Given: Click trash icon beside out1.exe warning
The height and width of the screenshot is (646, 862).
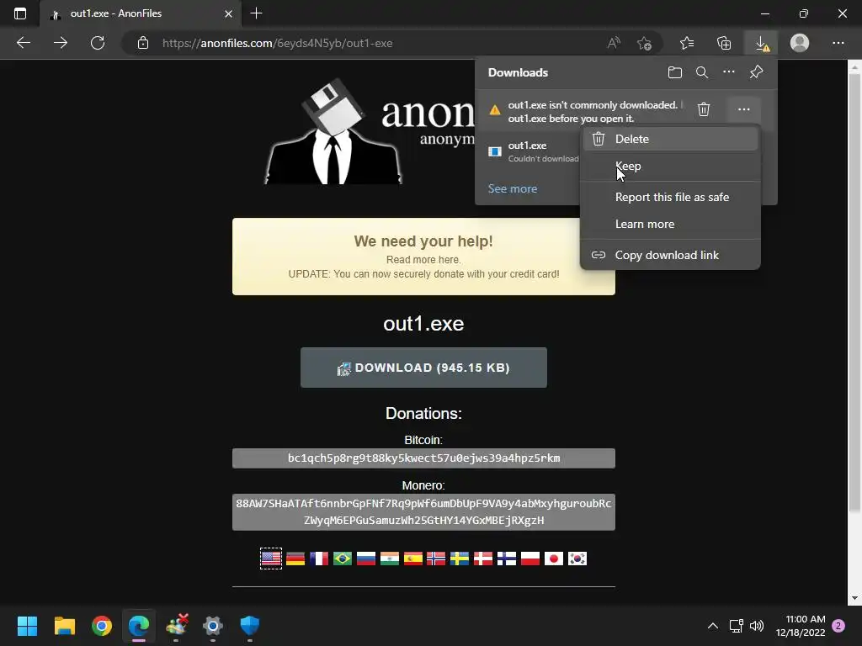Looking at the screenshot, I should click(704, 109).
